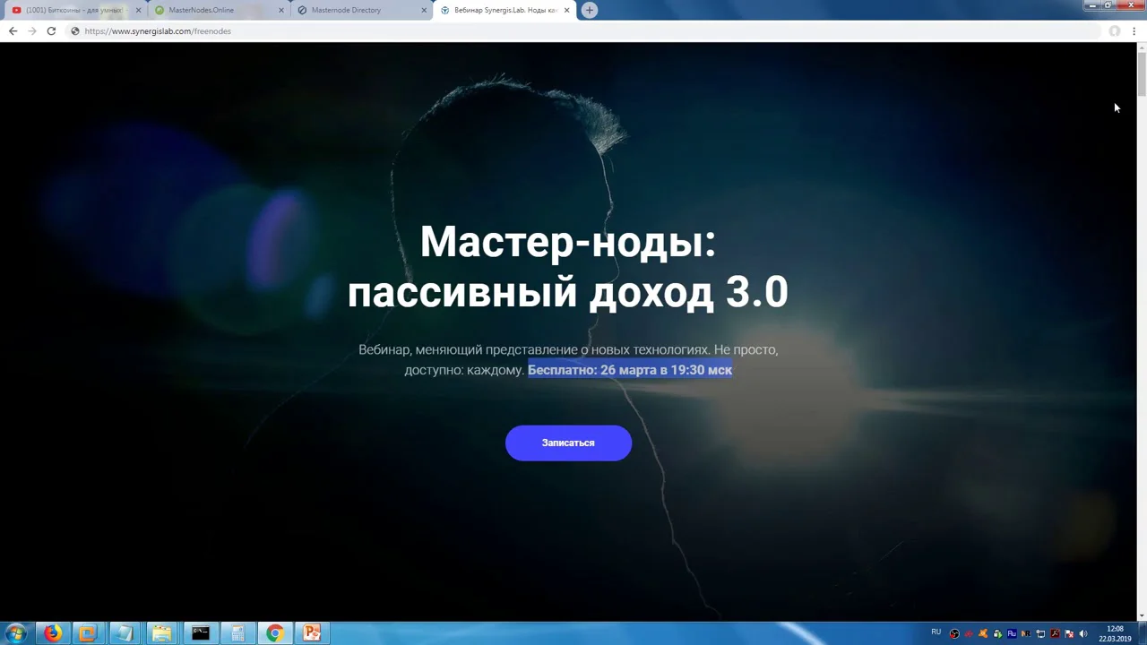Open the Command Prompt taskbar icon
This screenshot has height=645, width=1147.
(x=200, y=633)
